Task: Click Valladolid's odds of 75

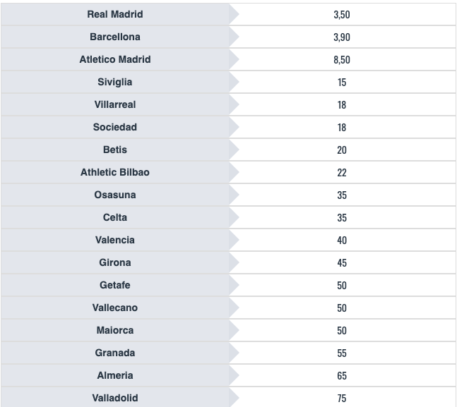Action: click(342, 398)
